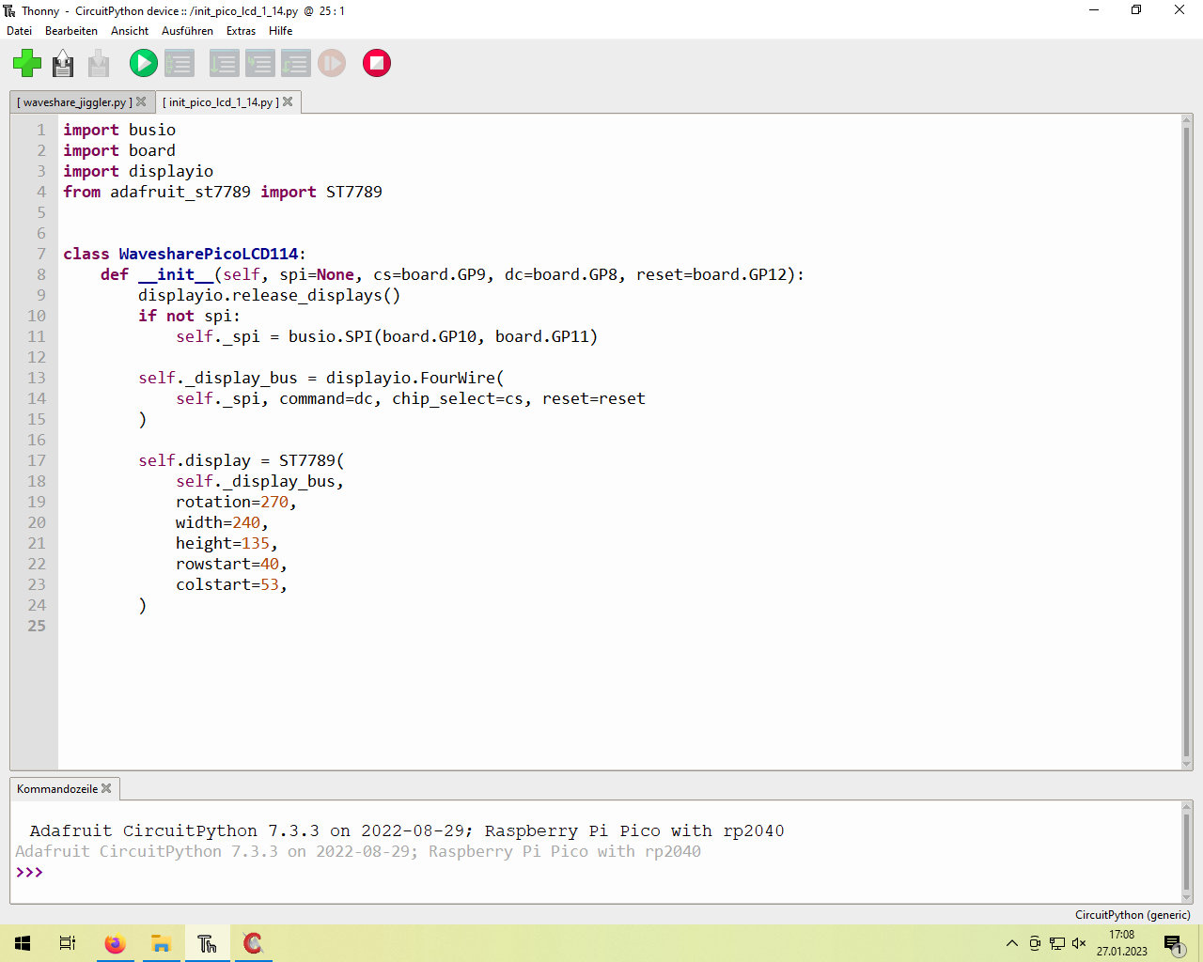Click the editor vertical scrollbar
The image size is (1203, 962).
pyautogui.click(x=1186, y=442)
